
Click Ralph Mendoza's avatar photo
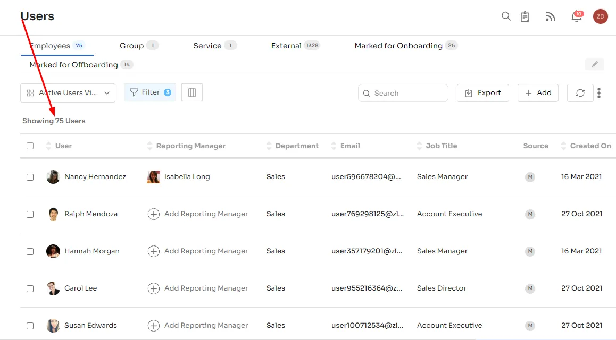53,214
